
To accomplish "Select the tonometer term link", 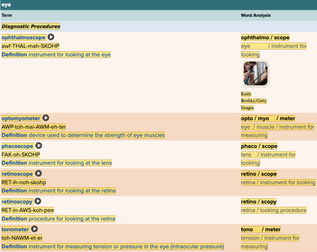I will (15, 229).
